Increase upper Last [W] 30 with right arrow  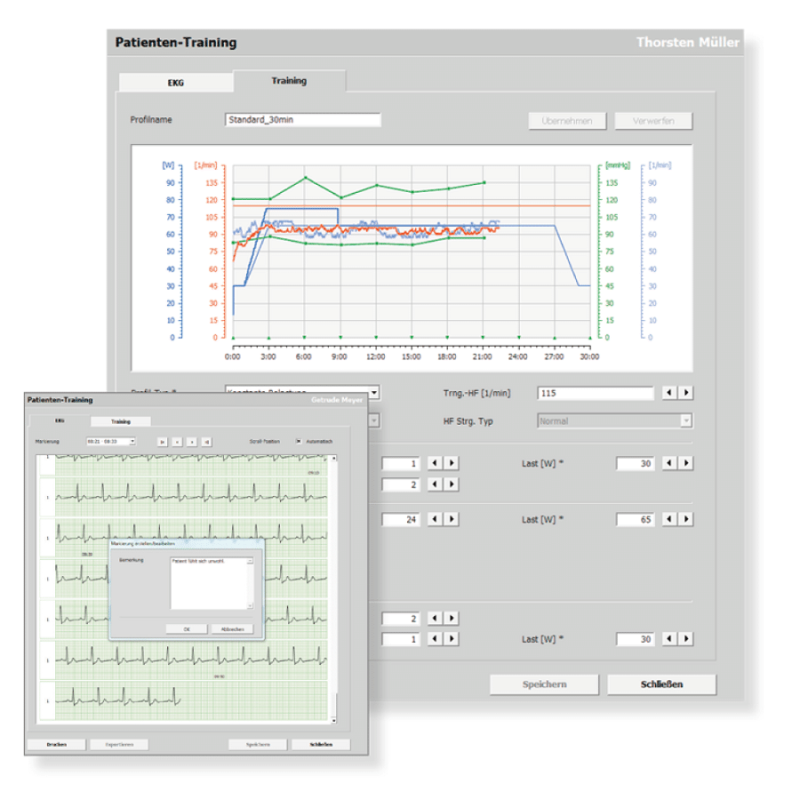pyautogui.click(x=685, y=463)
